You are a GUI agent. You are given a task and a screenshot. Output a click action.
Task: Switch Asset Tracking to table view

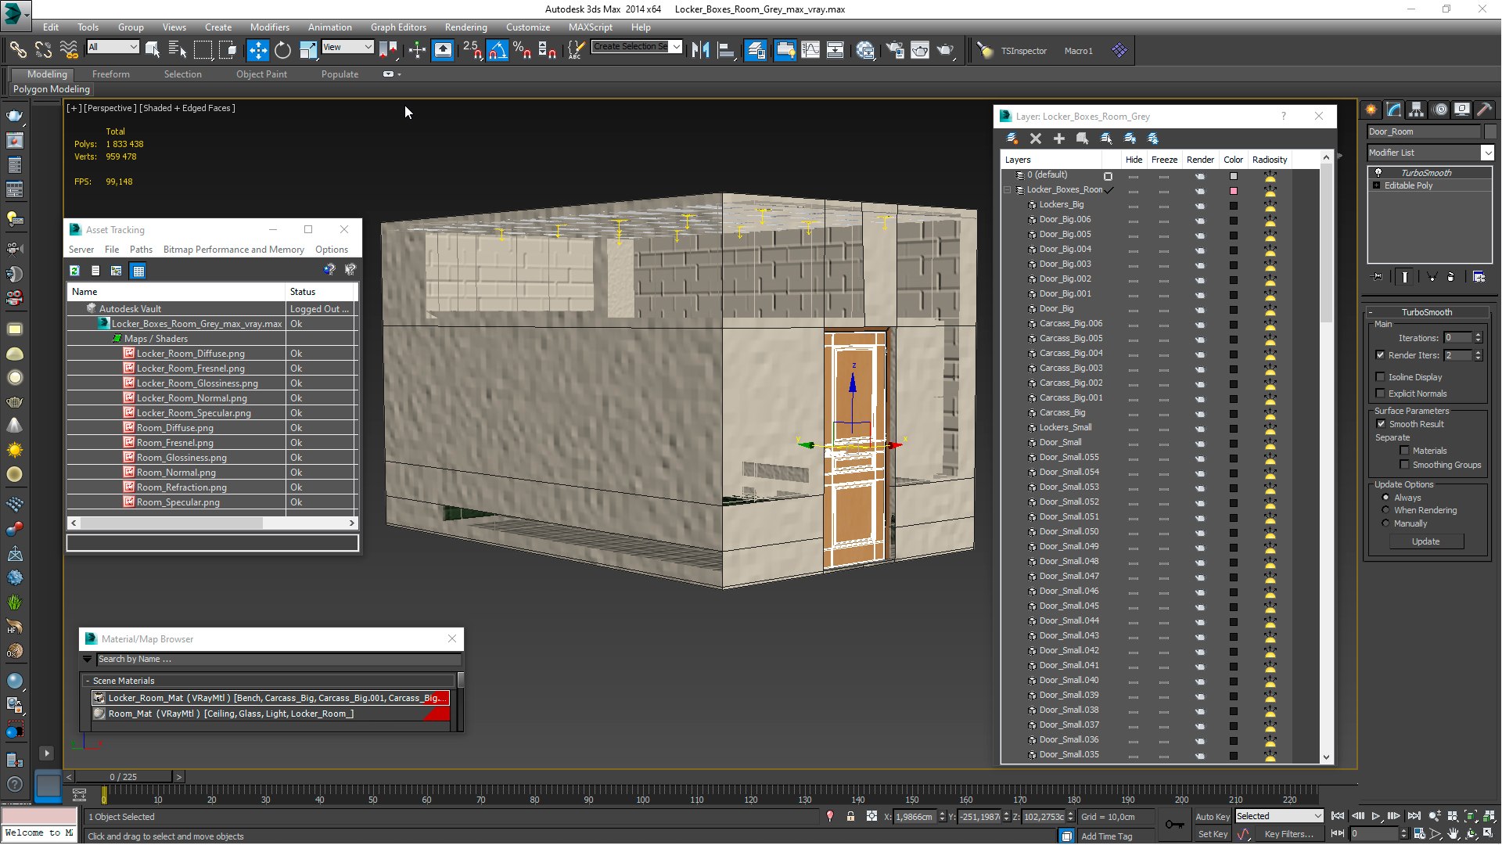coord(138,271)
